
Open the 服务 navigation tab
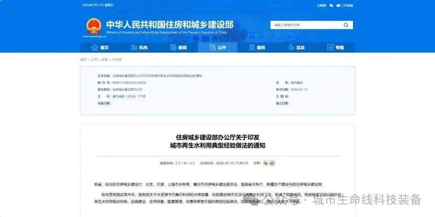(257, 47)
